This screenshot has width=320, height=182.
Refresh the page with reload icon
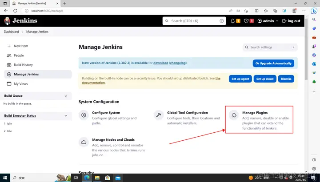click(x=15, y=11)
